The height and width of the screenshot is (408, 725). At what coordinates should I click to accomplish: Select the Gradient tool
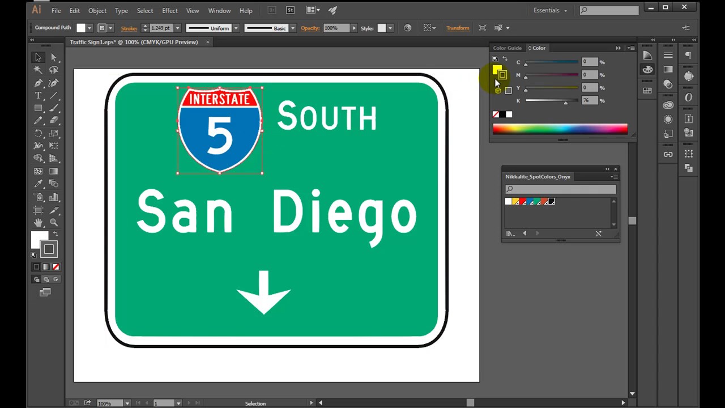pyautogui.click(x=54, y=171)
